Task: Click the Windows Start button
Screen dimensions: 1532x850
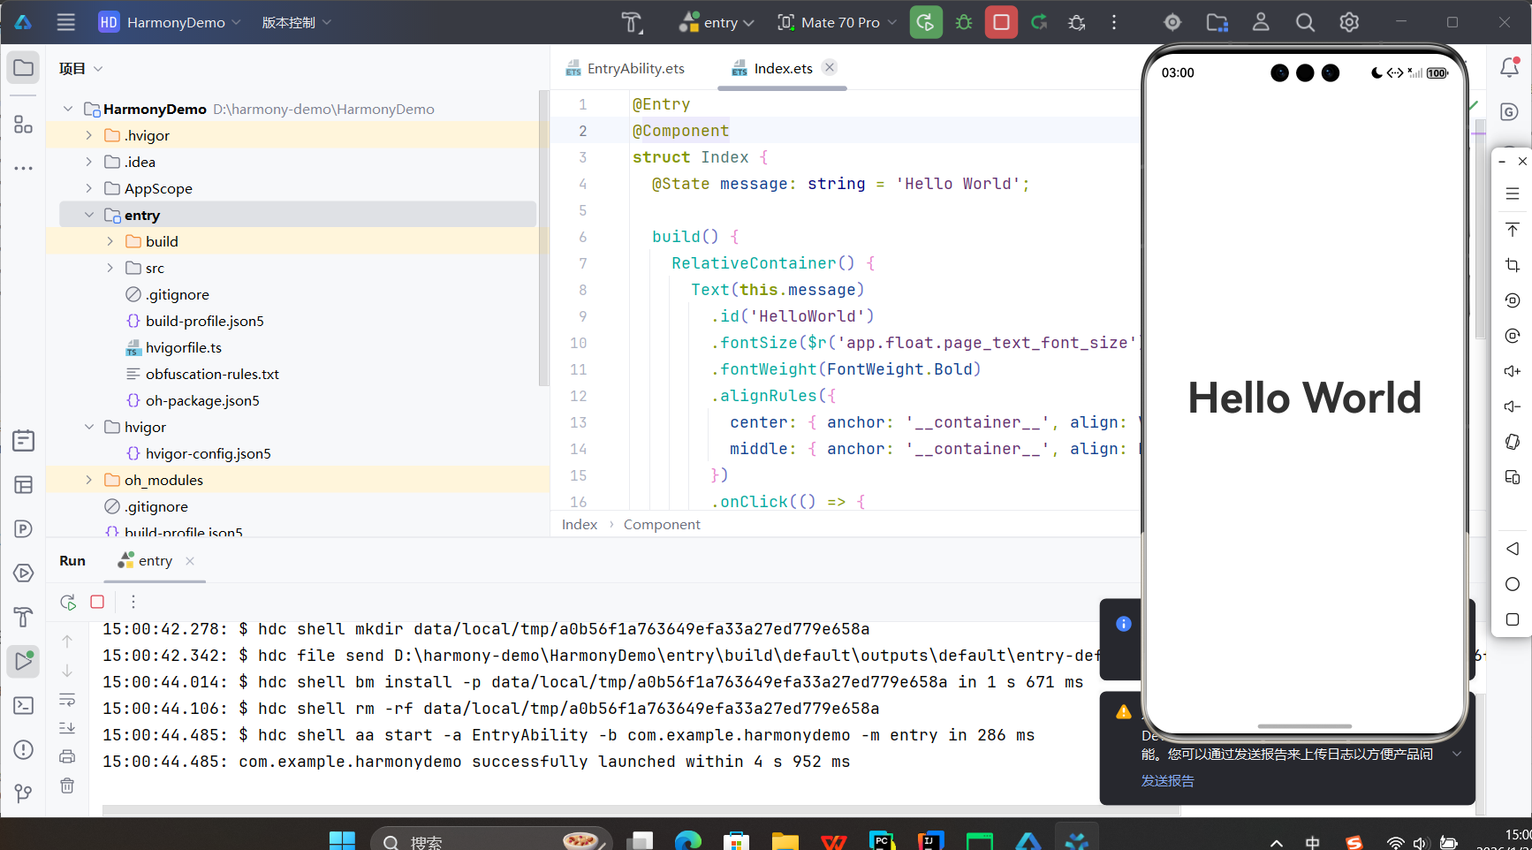Action: click(x=342, y=840)
